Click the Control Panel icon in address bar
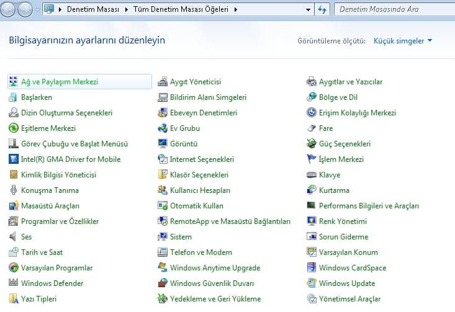Image resolution: width=455 pixels, height=312 pixels. 49,9
